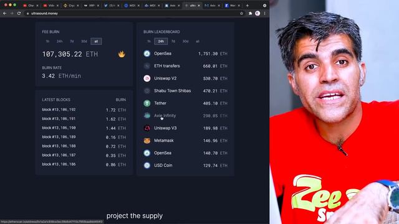Switch to the Binance 'Cryp' tab
The height and width of the screenshot is (224, 399).
(70, 6)
